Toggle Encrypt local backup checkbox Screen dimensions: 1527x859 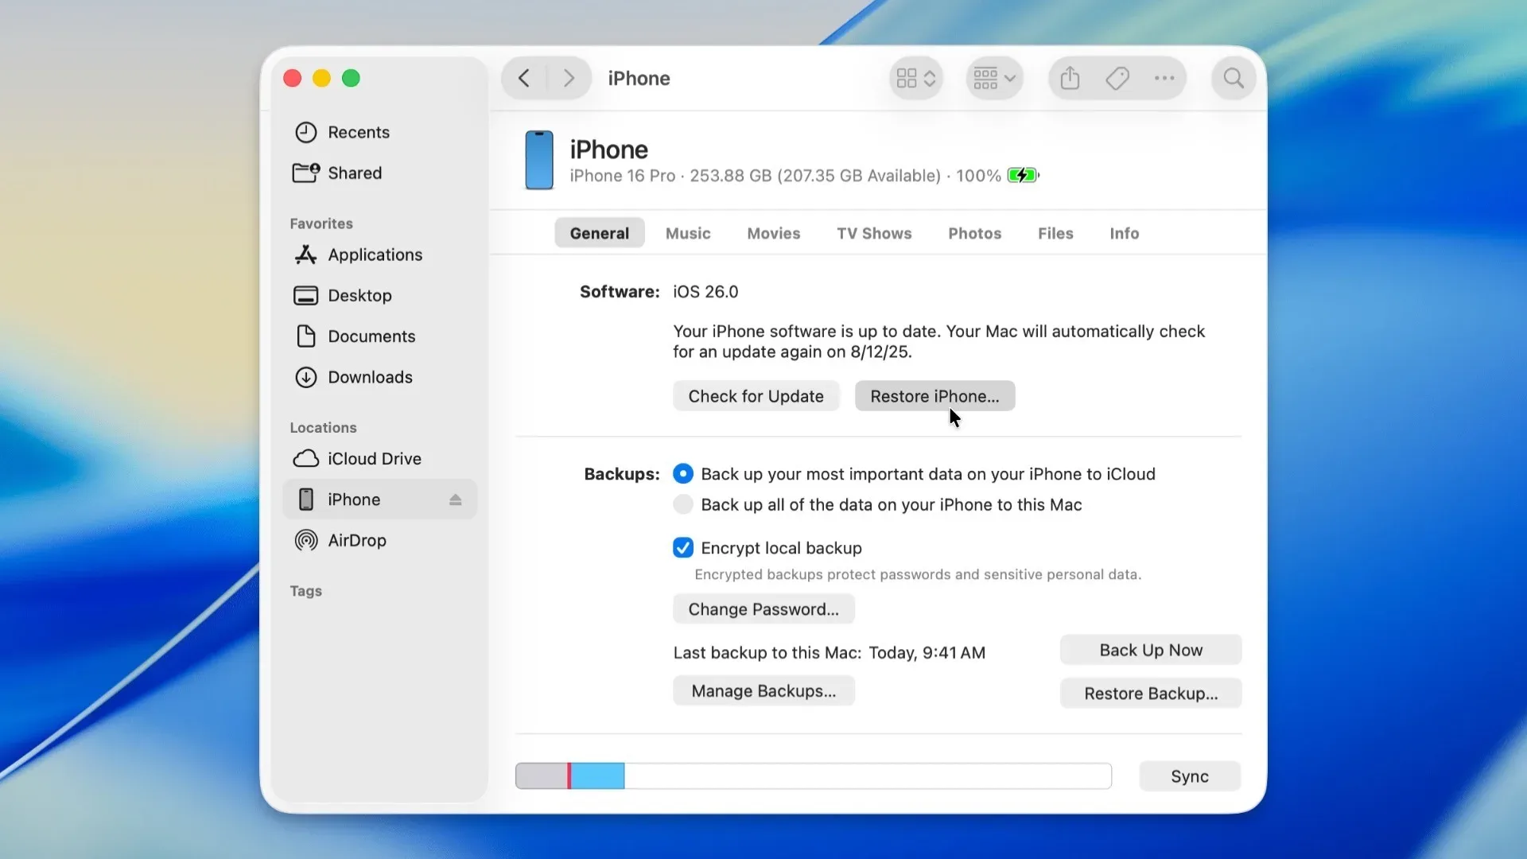pyautogui.click(x=683, y=548)
